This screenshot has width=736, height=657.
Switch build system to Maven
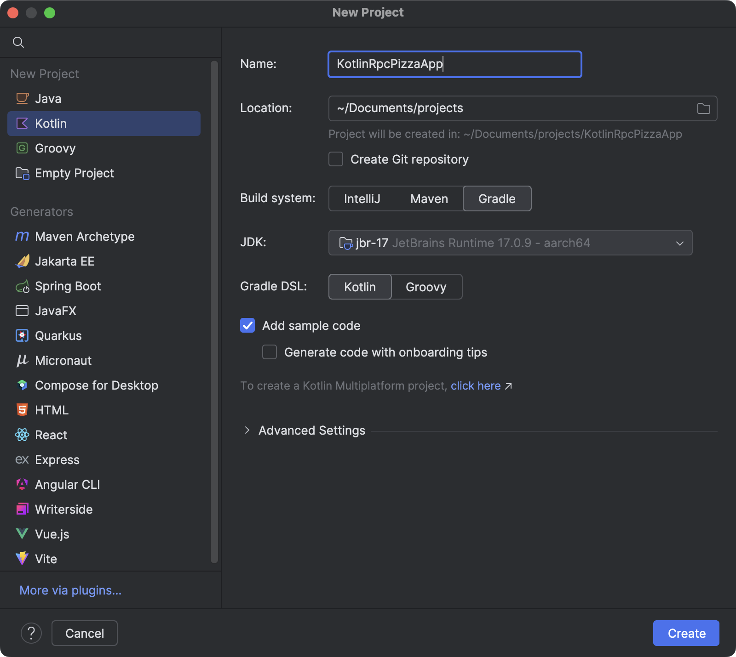(429, 198)
